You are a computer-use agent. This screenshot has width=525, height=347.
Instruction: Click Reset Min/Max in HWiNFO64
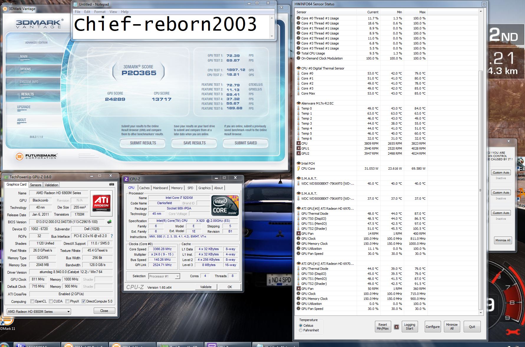383,326
